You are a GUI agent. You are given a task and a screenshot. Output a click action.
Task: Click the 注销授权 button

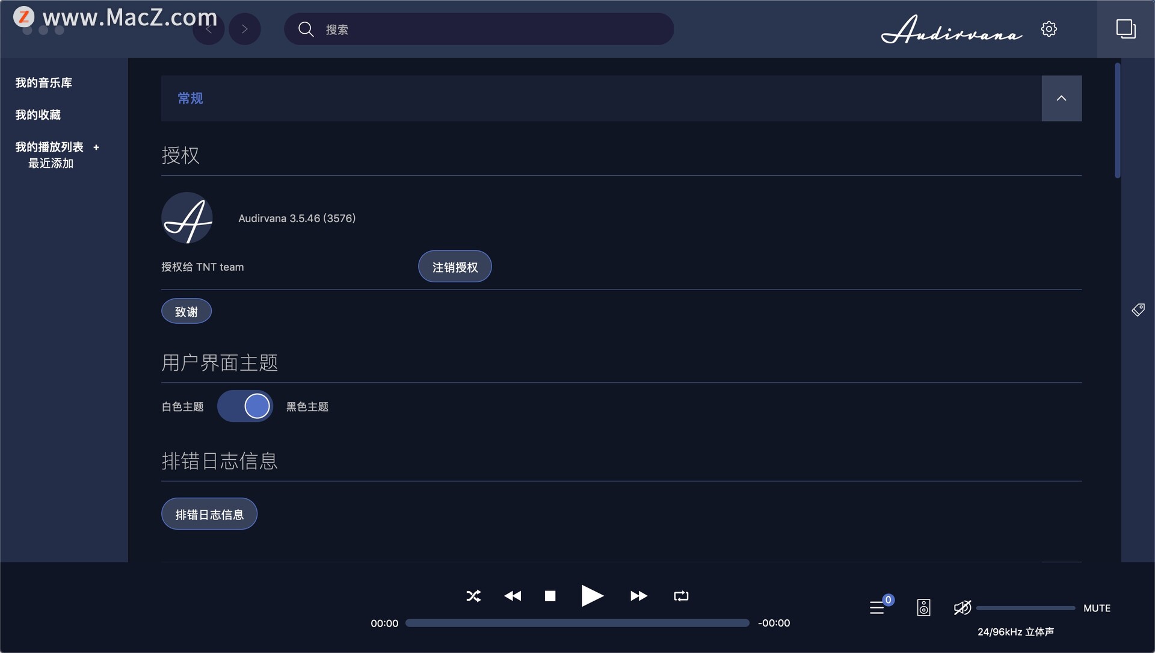tap(455, 267)
